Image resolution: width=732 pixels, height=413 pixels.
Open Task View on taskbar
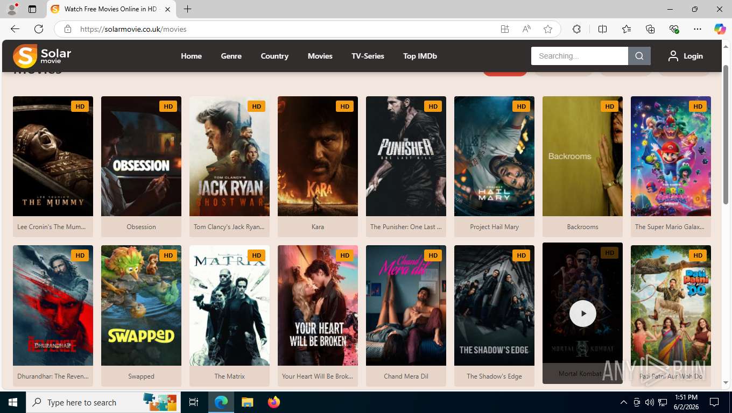194,402
